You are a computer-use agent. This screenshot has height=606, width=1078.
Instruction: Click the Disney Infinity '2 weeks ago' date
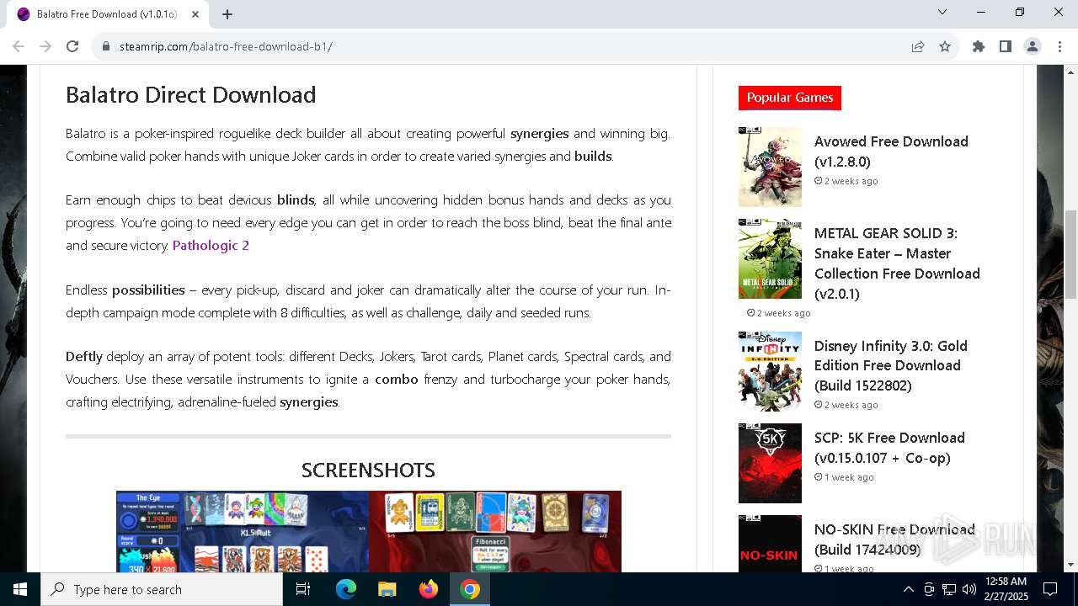click(x=846, y=405)
